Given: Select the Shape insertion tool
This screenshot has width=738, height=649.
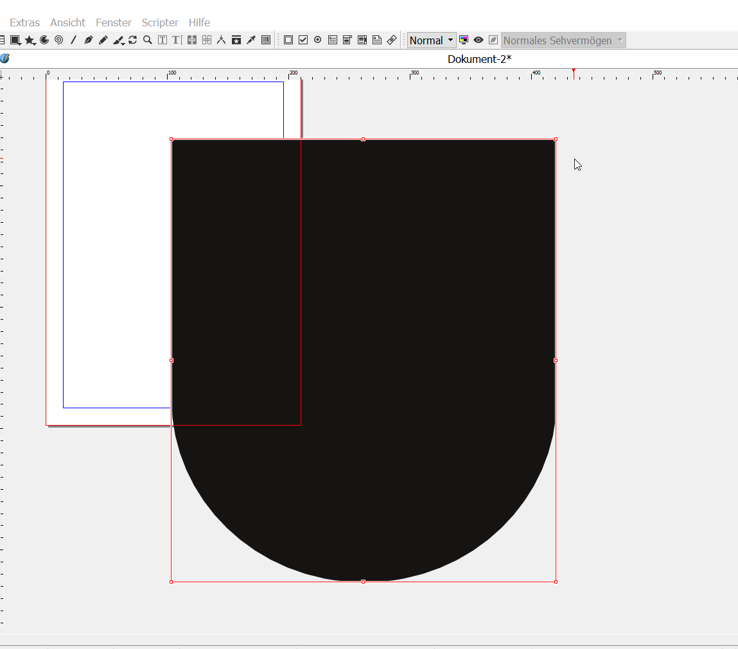Looking at the screenshot, I should (15, 40).
